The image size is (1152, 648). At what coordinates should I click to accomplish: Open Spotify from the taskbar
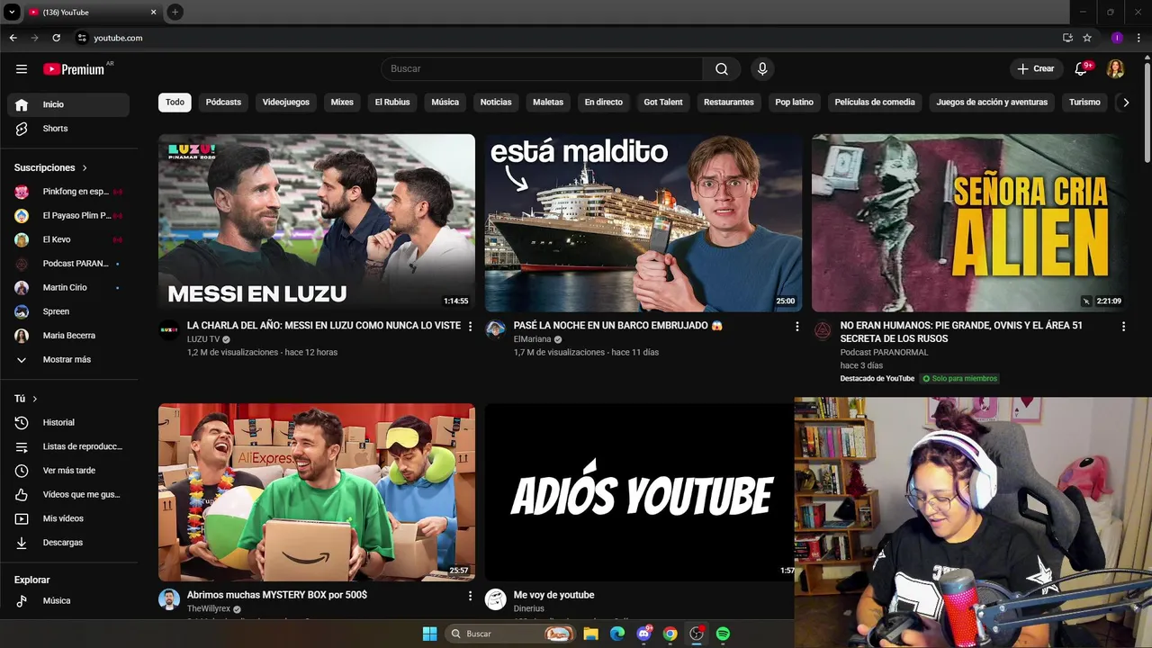[723, 634]
